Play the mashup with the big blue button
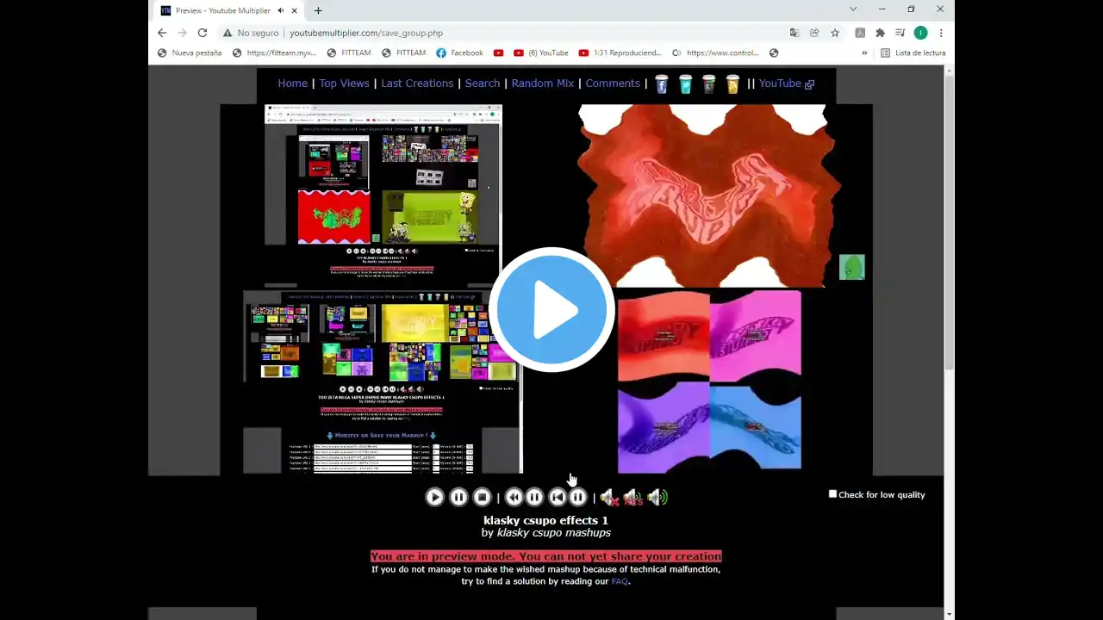Viewport: 1103px width, 620px height. 552,309
